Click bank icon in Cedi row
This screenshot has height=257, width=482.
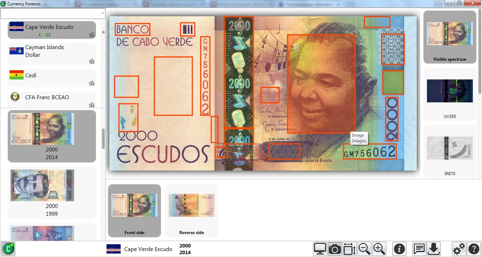pos(92,83)
